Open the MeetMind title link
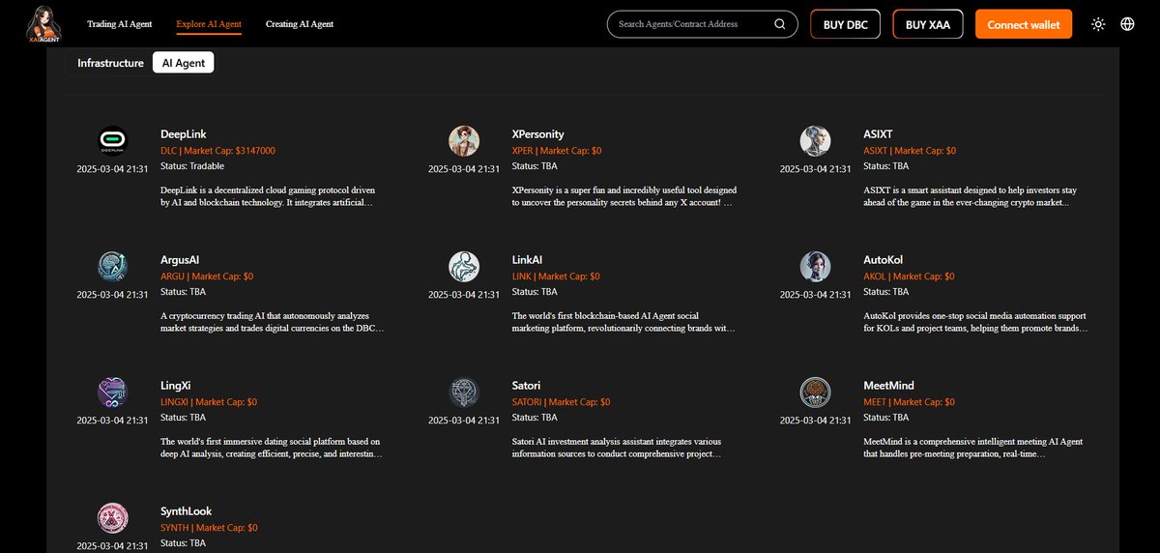 [888, 386]
